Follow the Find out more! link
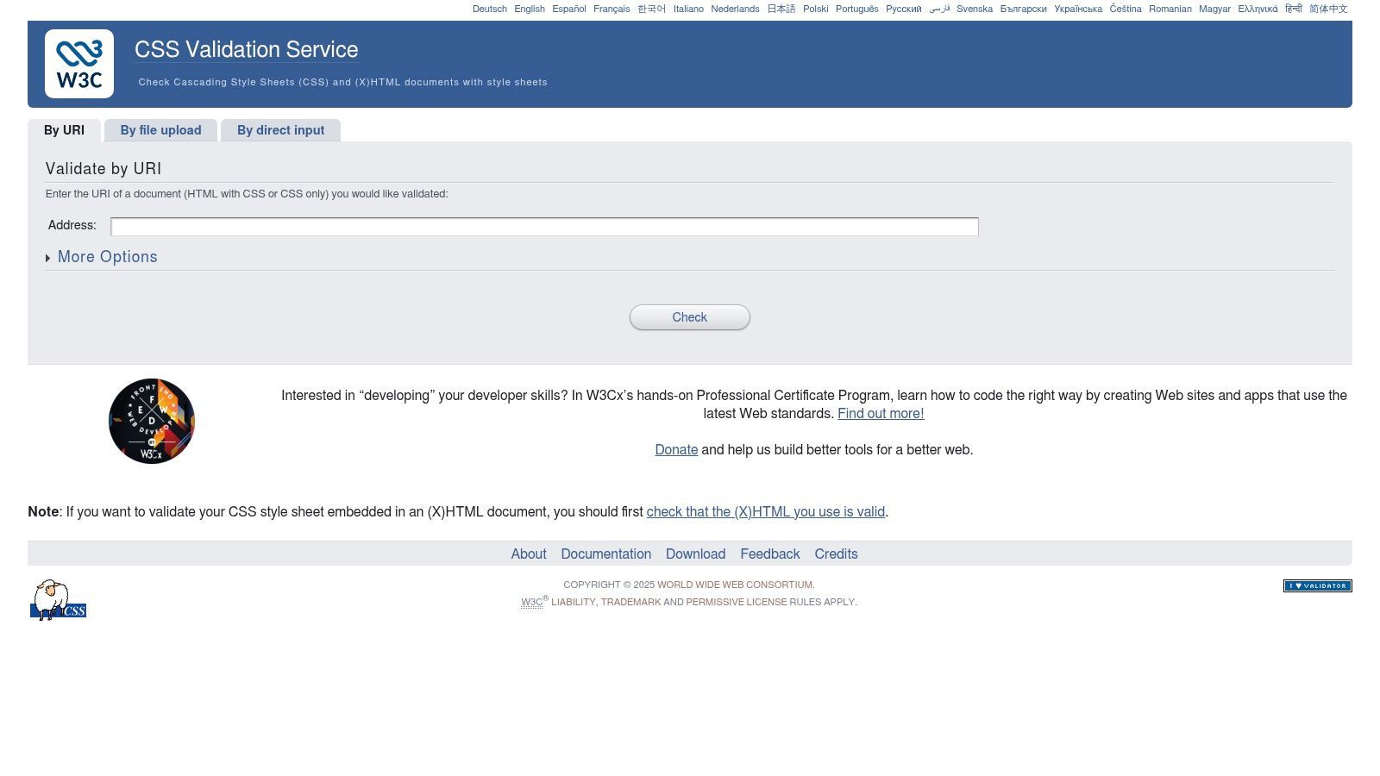1380x776 pixels. (x=881, y=414)
